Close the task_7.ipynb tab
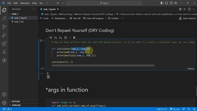This screenshot has width=197, height=111. pos(58,9)
